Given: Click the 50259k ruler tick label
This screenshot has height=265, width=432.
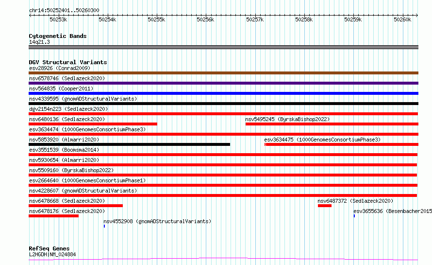Looking at the screenshot, I should [x=353, y=19].
